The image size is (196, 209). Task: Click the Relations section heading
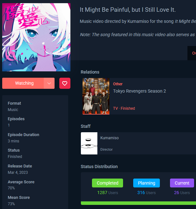90,72
